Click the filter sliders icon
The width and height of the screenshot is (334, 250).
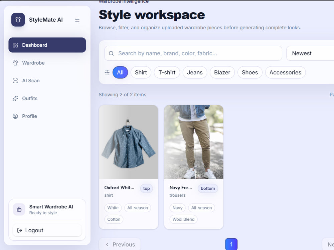pos(107,72)
